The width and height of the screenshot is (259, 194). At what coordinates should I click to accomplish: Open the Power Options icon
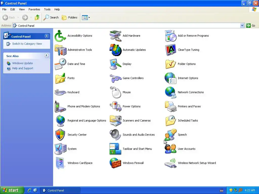[x=115, y=107]
